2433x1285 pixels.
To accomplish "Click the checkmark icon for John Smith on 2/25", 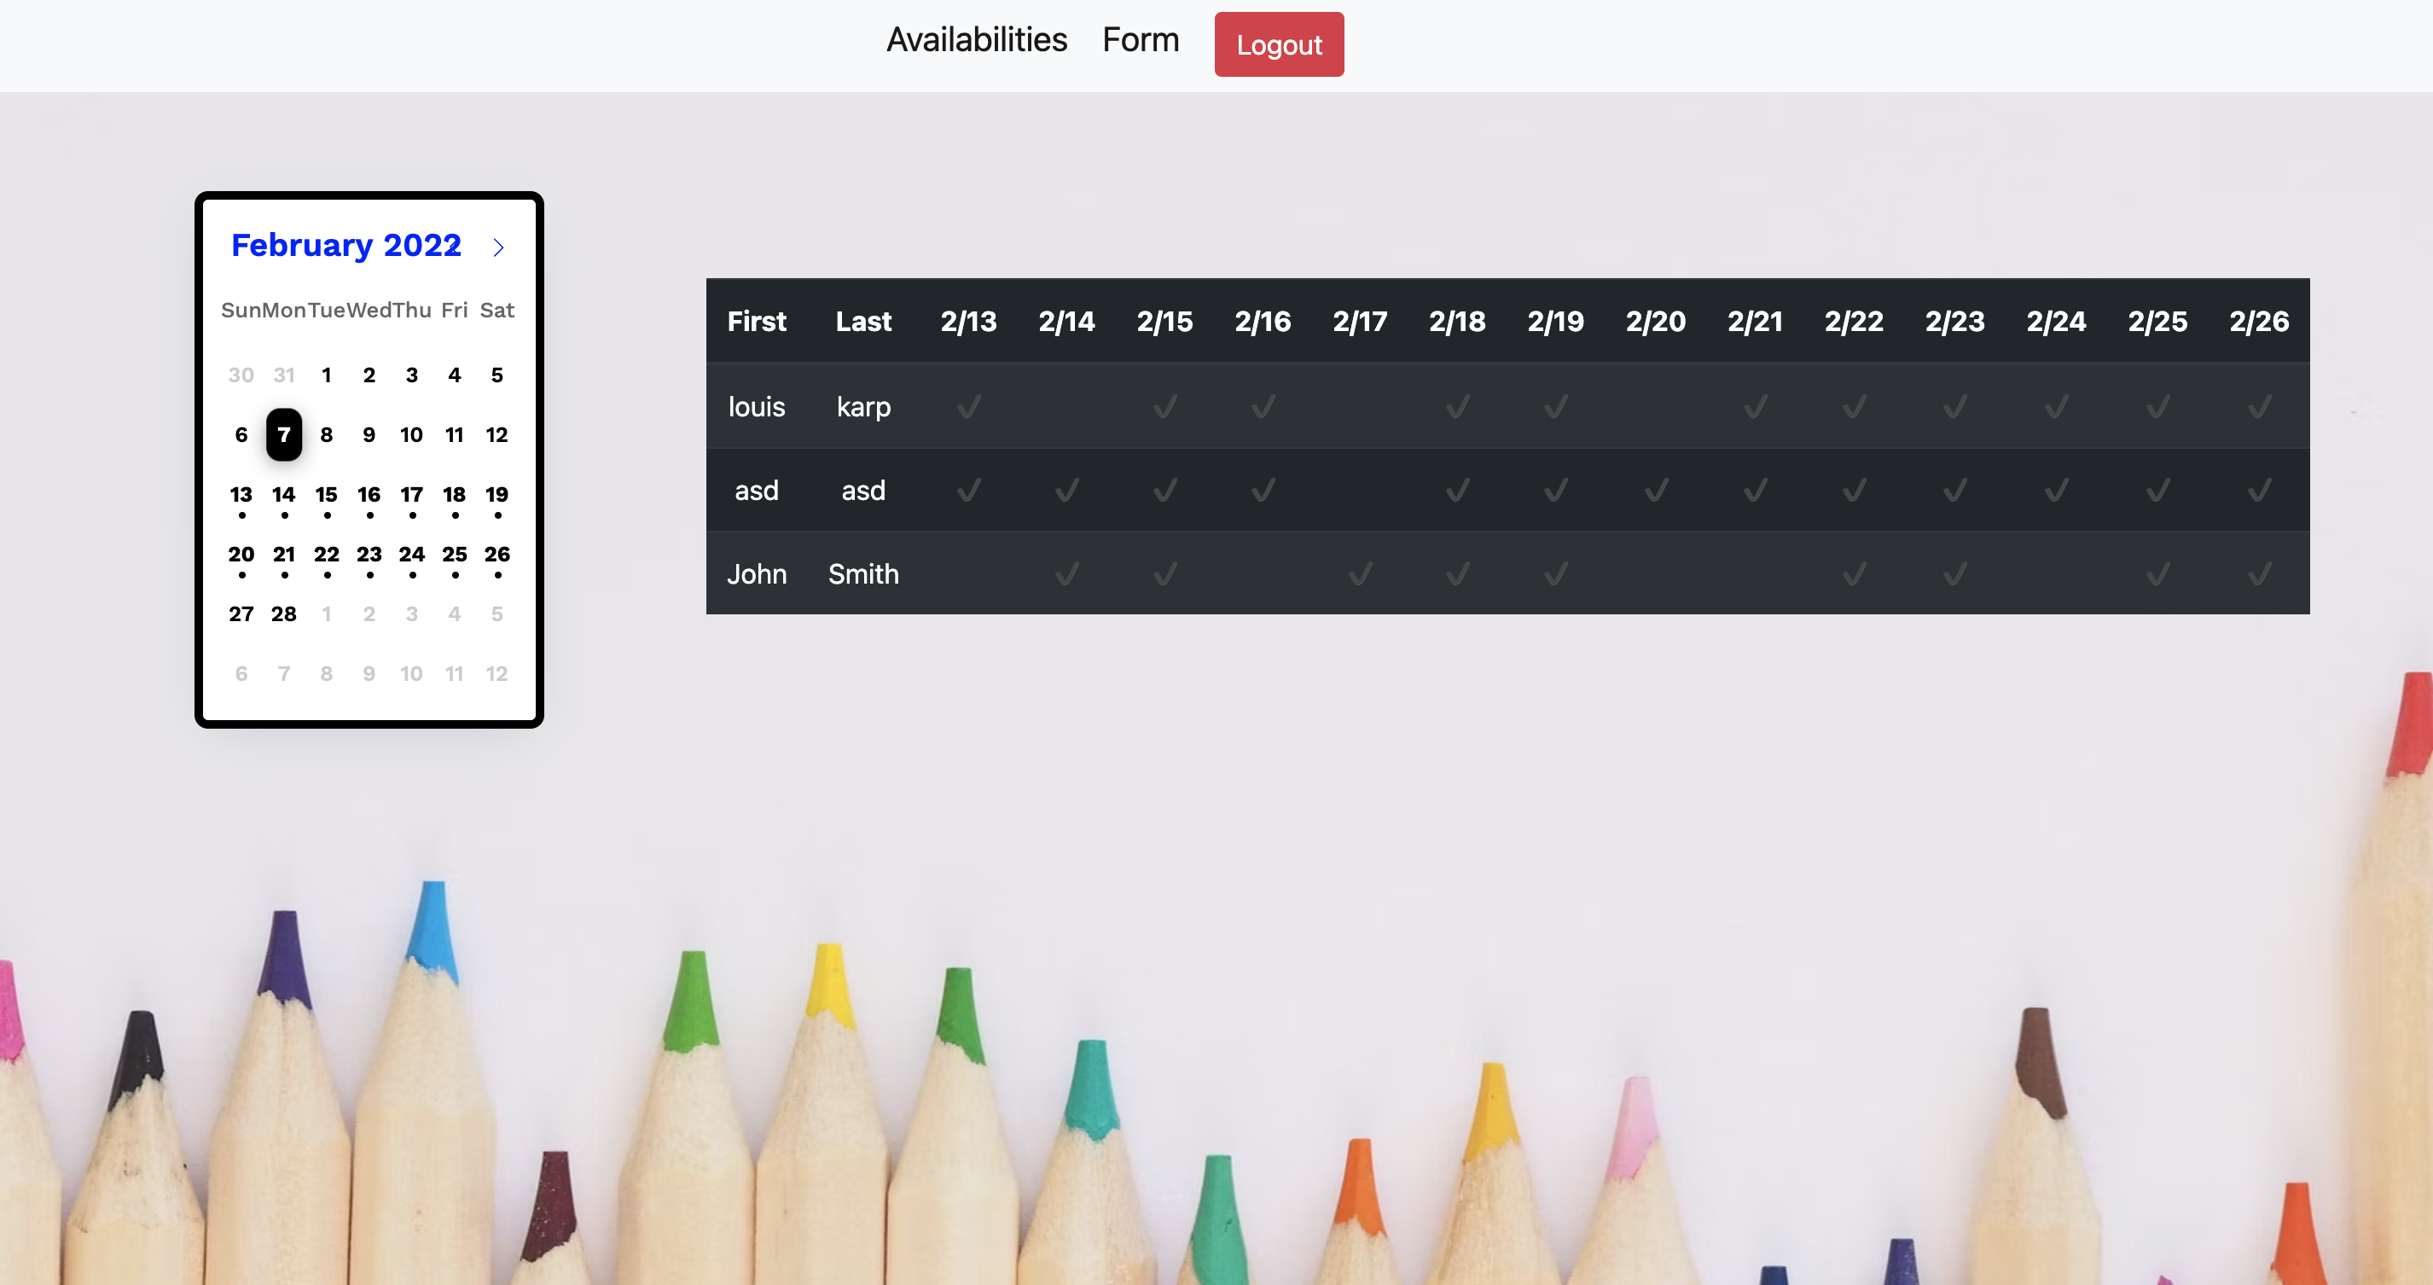I will click(2157, 573).
